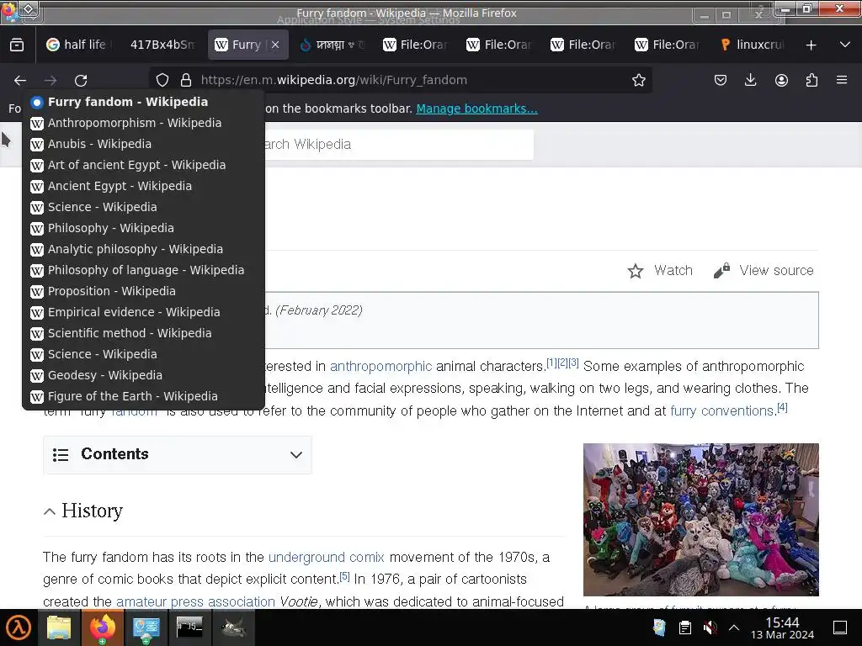Open the Extensions puzzle icon

click(x=811, y=80)
